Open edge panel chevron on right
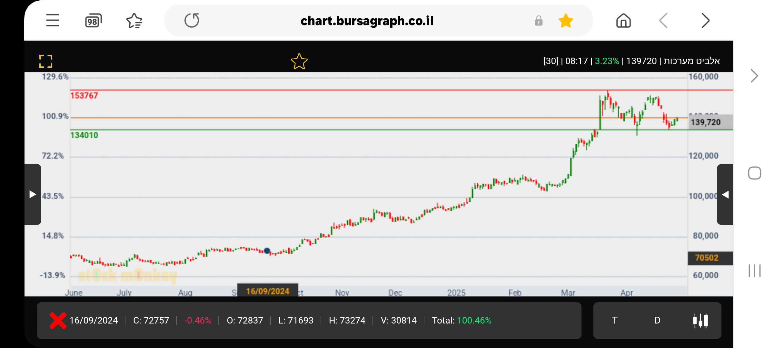The width and height of the screenshot is (774, 348). pos(754,76)
